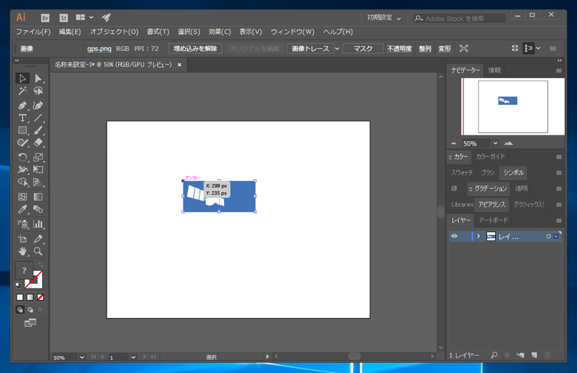Screen dimensions: 577x373
Task: Select the Warp tool
Action: point(22,170)
